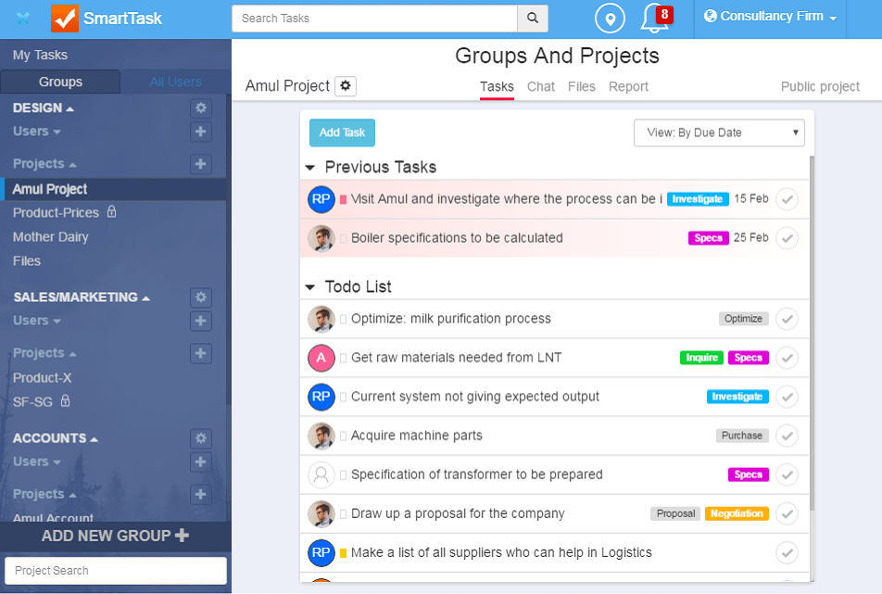Click the A avatar on LNT task
The image size is (882, 594).
click(321, 358)
